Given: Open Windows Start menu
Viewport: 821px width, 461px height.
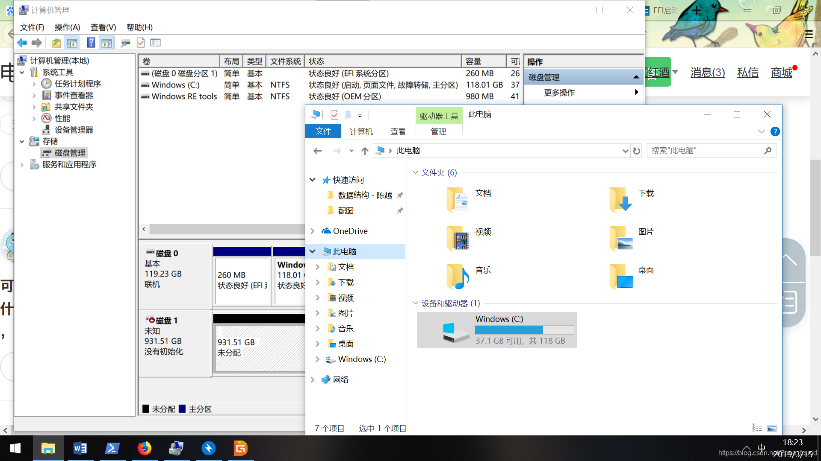Looking at the screenshot, I should point(16,448).
